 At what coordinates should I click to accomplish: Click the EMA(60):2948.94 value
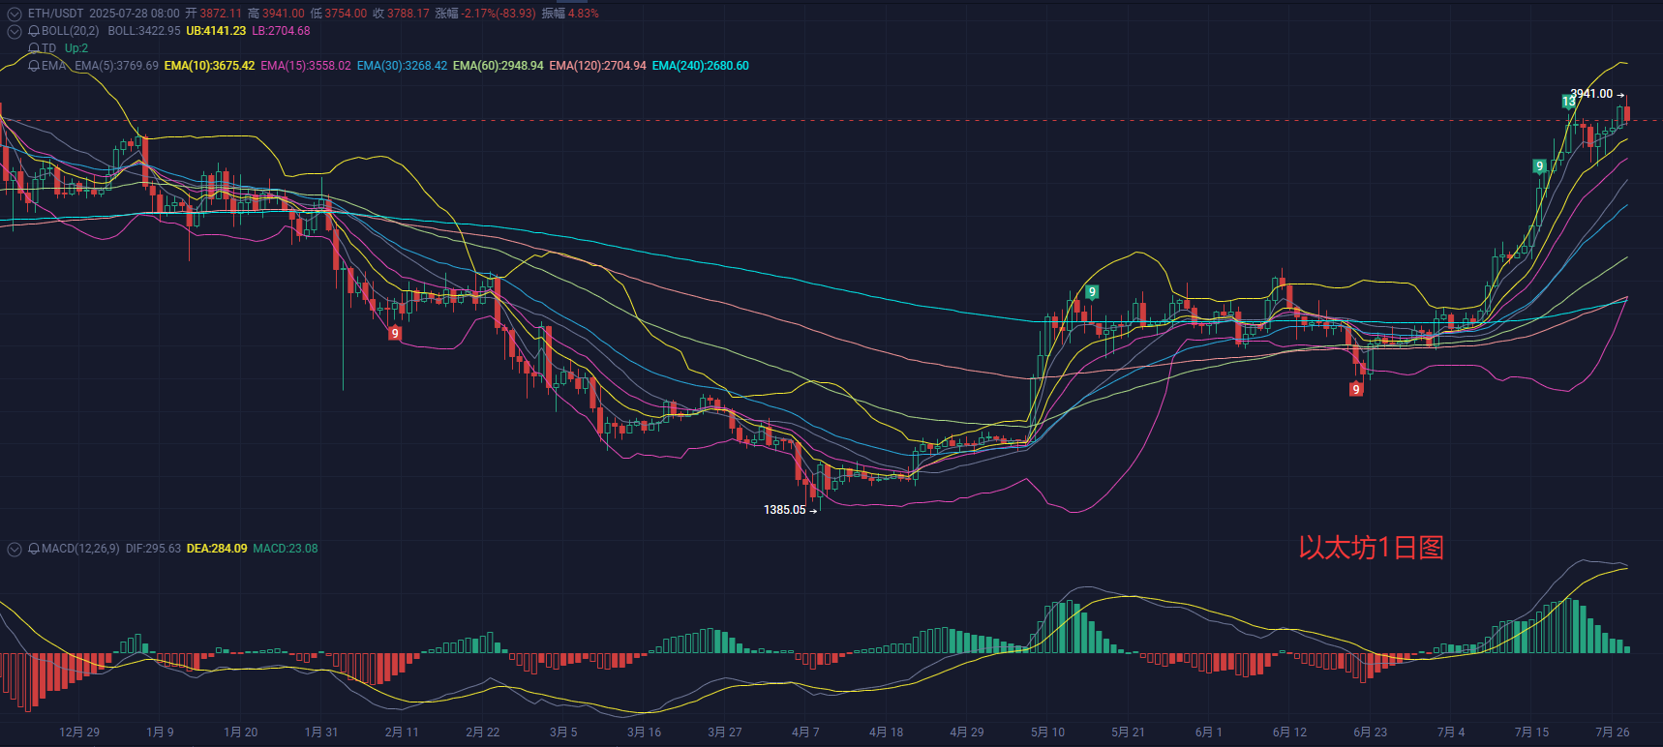click(499, 66)
